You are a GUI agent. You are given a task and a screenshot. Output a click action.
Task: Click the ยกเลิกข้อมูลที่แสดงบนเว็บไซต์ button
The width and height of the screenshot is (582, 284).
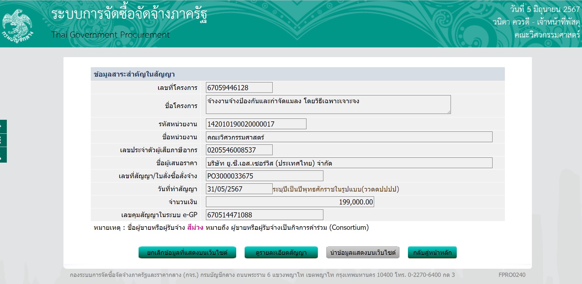(187, 253)
